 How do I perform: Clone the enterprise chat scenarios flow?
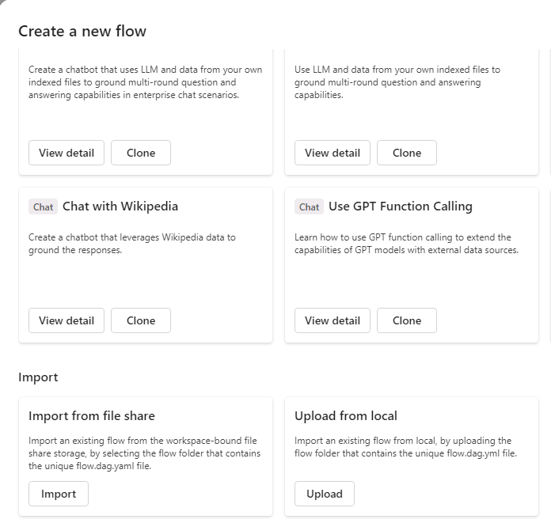click(141, 153)
